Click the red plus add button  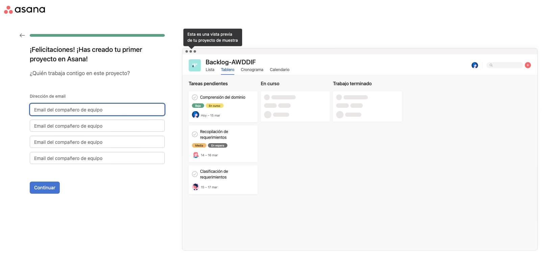coord(527,65)
